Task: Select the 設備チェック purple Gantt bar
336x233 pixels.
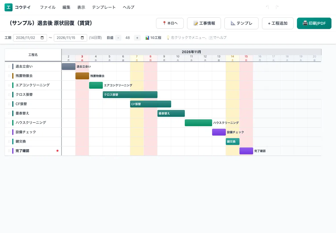Action: [x=219, y=132]
